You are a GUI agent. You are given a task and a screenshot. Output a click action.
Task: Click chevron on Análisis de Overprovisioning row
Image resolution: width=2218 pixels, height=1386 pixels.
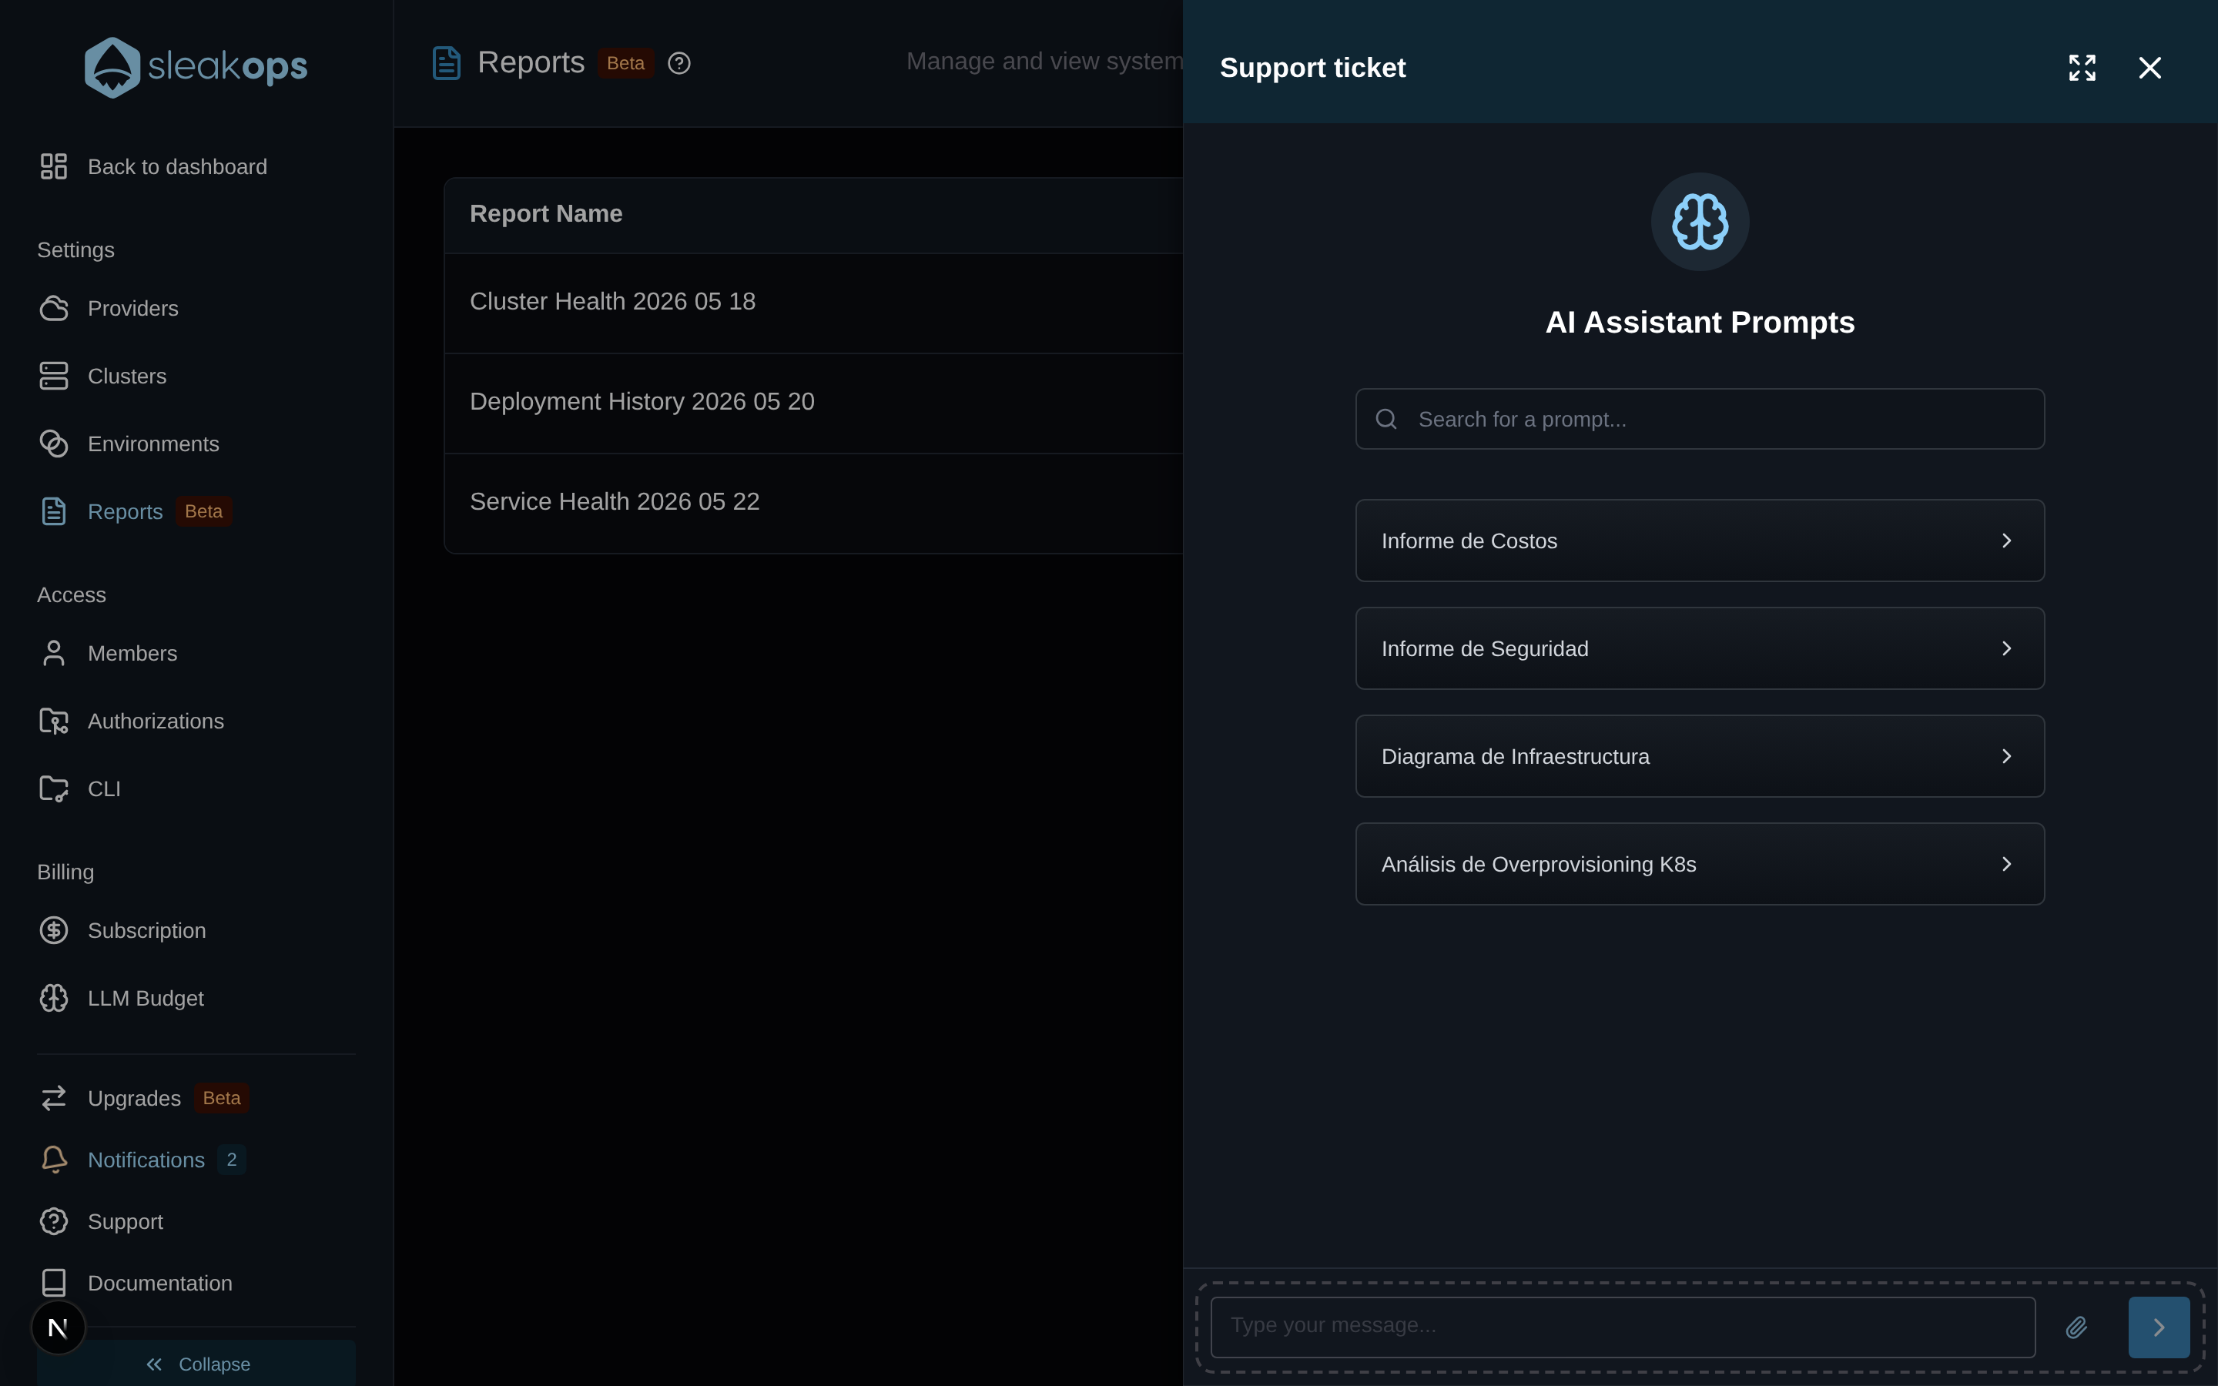click(x=2007, y=865)
